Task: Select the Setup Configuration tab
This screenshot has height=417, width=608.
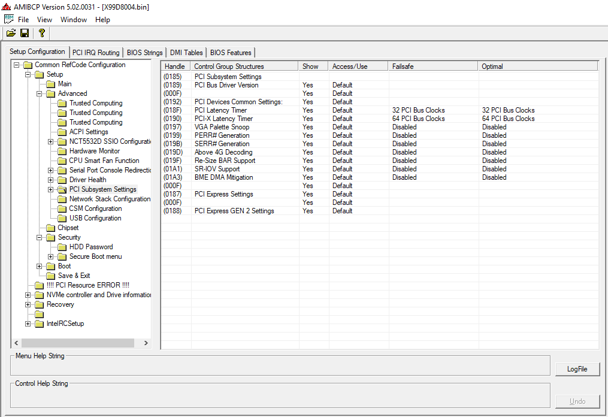Action: click(x=37, y=52)
